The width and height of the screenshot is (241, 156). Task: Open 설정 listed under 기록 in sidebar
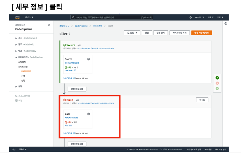(x=23, y=81)
